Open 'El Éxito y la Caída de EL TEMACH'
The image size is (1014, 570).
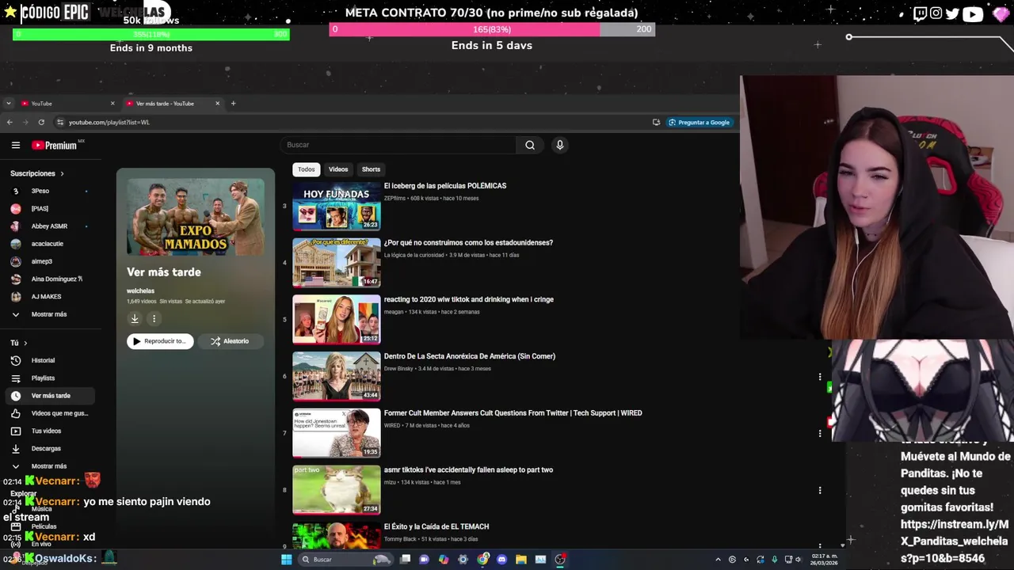coord(436,526)
